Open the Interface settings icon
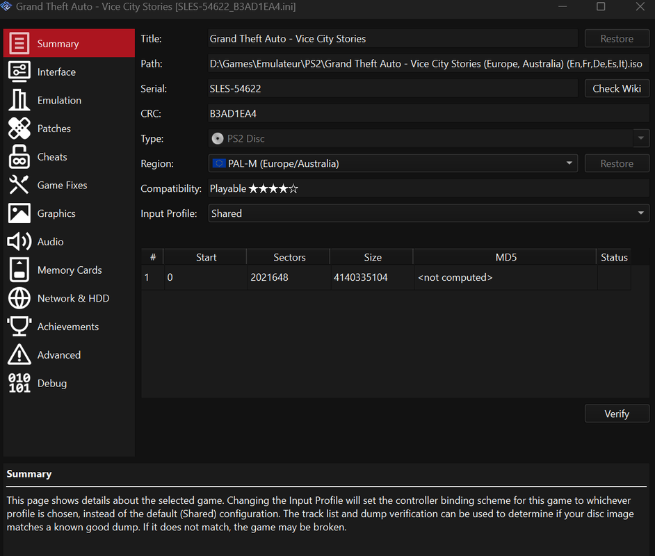The width and height of the screenshot is (655, 556). click(19, 72)
